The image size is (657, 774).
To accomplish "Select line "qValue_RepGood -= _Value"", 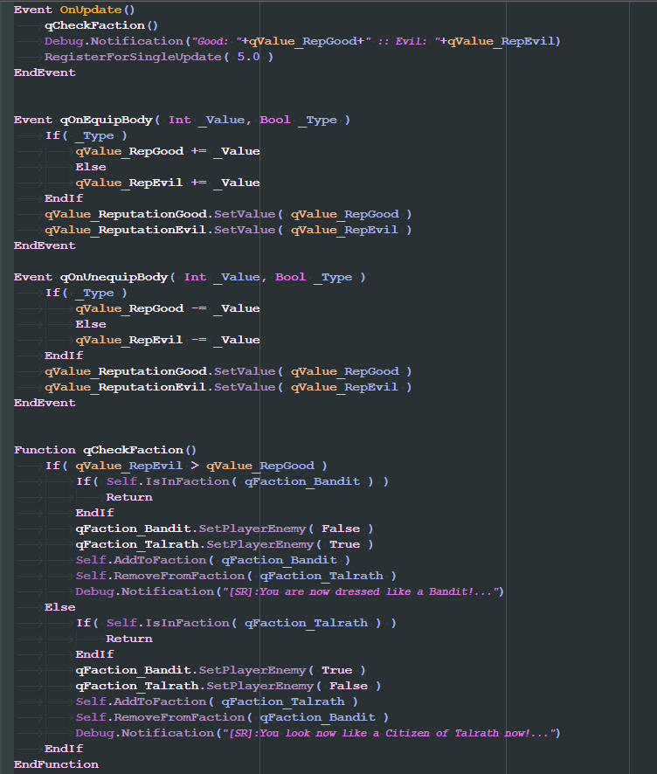I will (168, 308).
